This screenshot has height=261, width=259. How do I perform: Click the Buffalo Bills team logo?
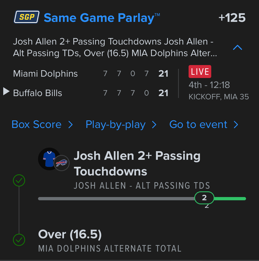62,163
